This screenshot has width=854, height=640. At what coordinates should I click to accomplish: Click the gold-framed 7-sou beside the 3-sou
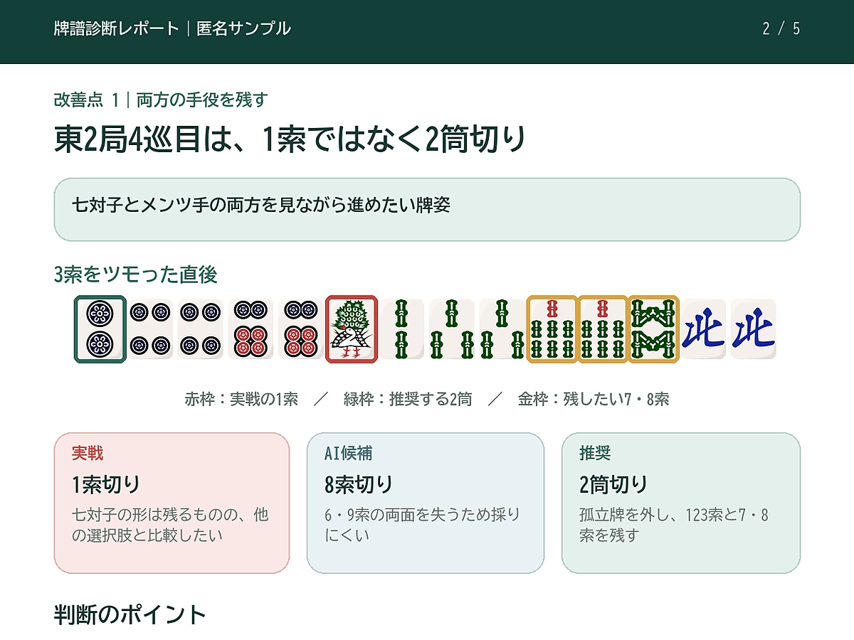pos(552,329)
